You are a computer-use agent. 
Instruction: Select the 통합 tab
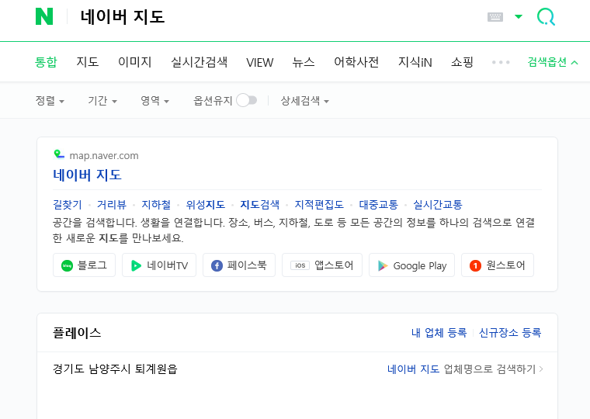click(46, 61)
